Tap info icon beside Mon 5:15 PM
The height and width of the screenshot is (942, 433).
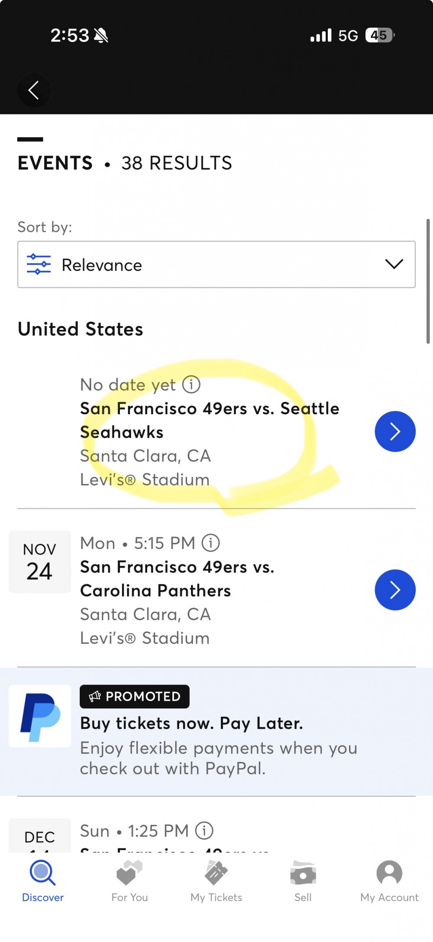211,543
